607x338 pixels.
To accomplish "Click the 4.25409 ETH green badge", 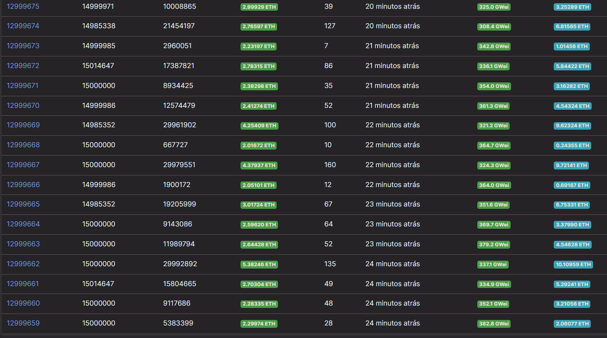I will pos(259,125).
